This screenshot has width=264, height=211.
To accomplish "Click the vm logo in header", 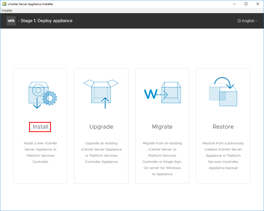I will [11, 21].
